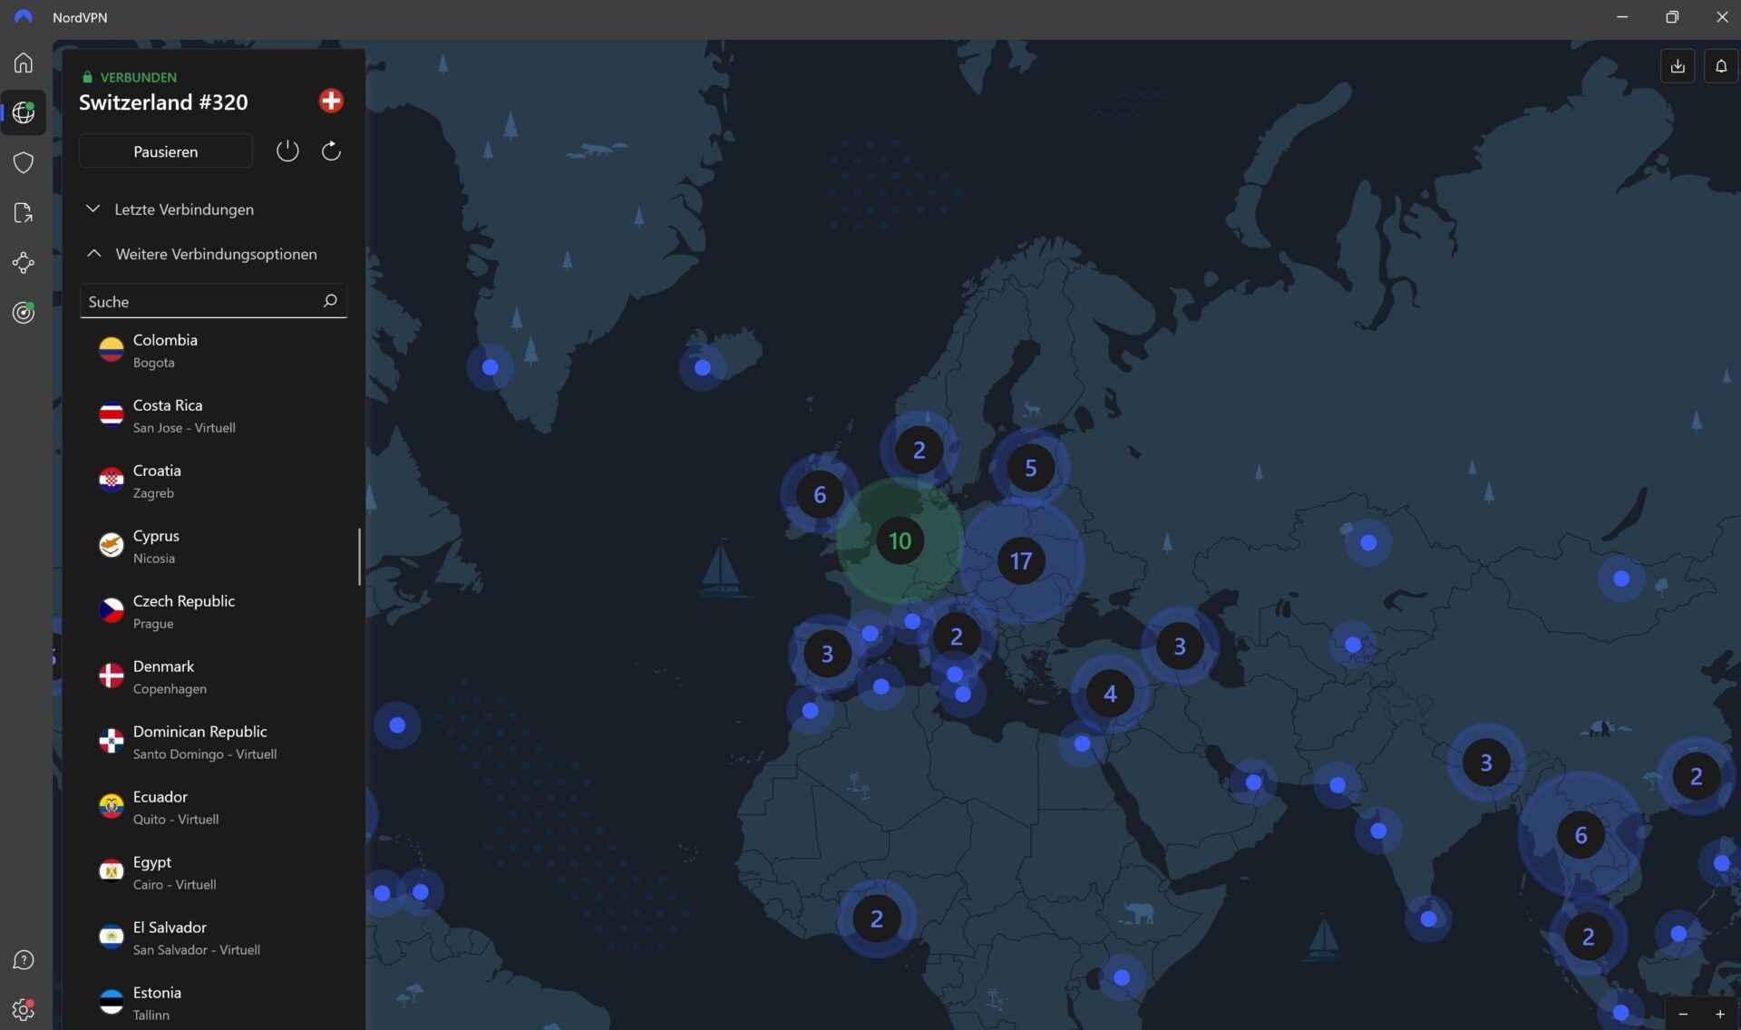Click the Ecuador flag icon
1741x1030 pixels.
coord(112,806)
